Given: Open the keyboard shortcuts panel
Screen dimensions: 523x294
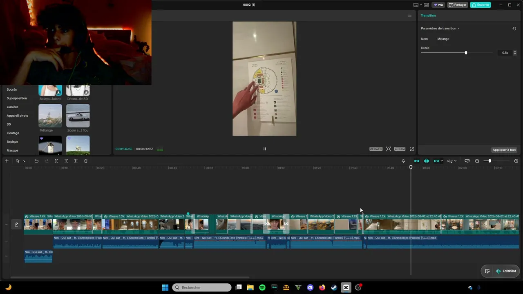Looking at the screenshot, I should (426, 5).
